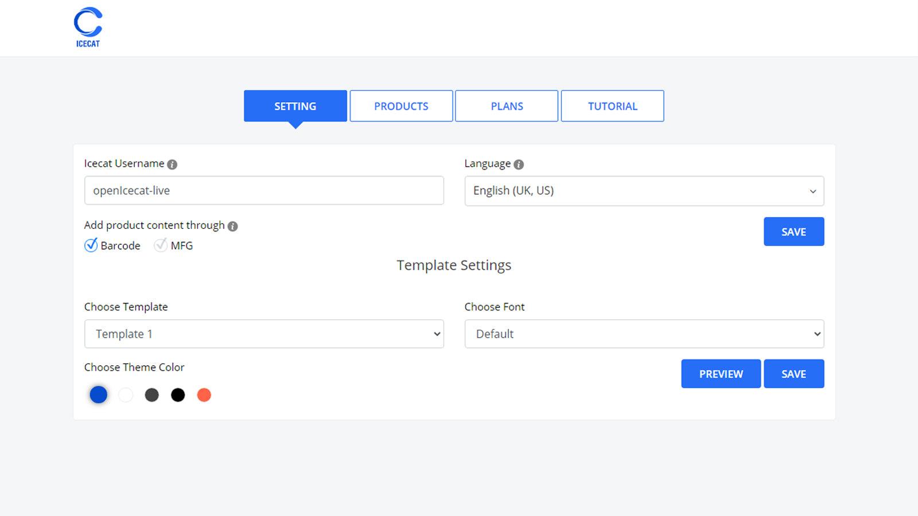Enable the MFG checkbox
918x516 pixels.
161,245
